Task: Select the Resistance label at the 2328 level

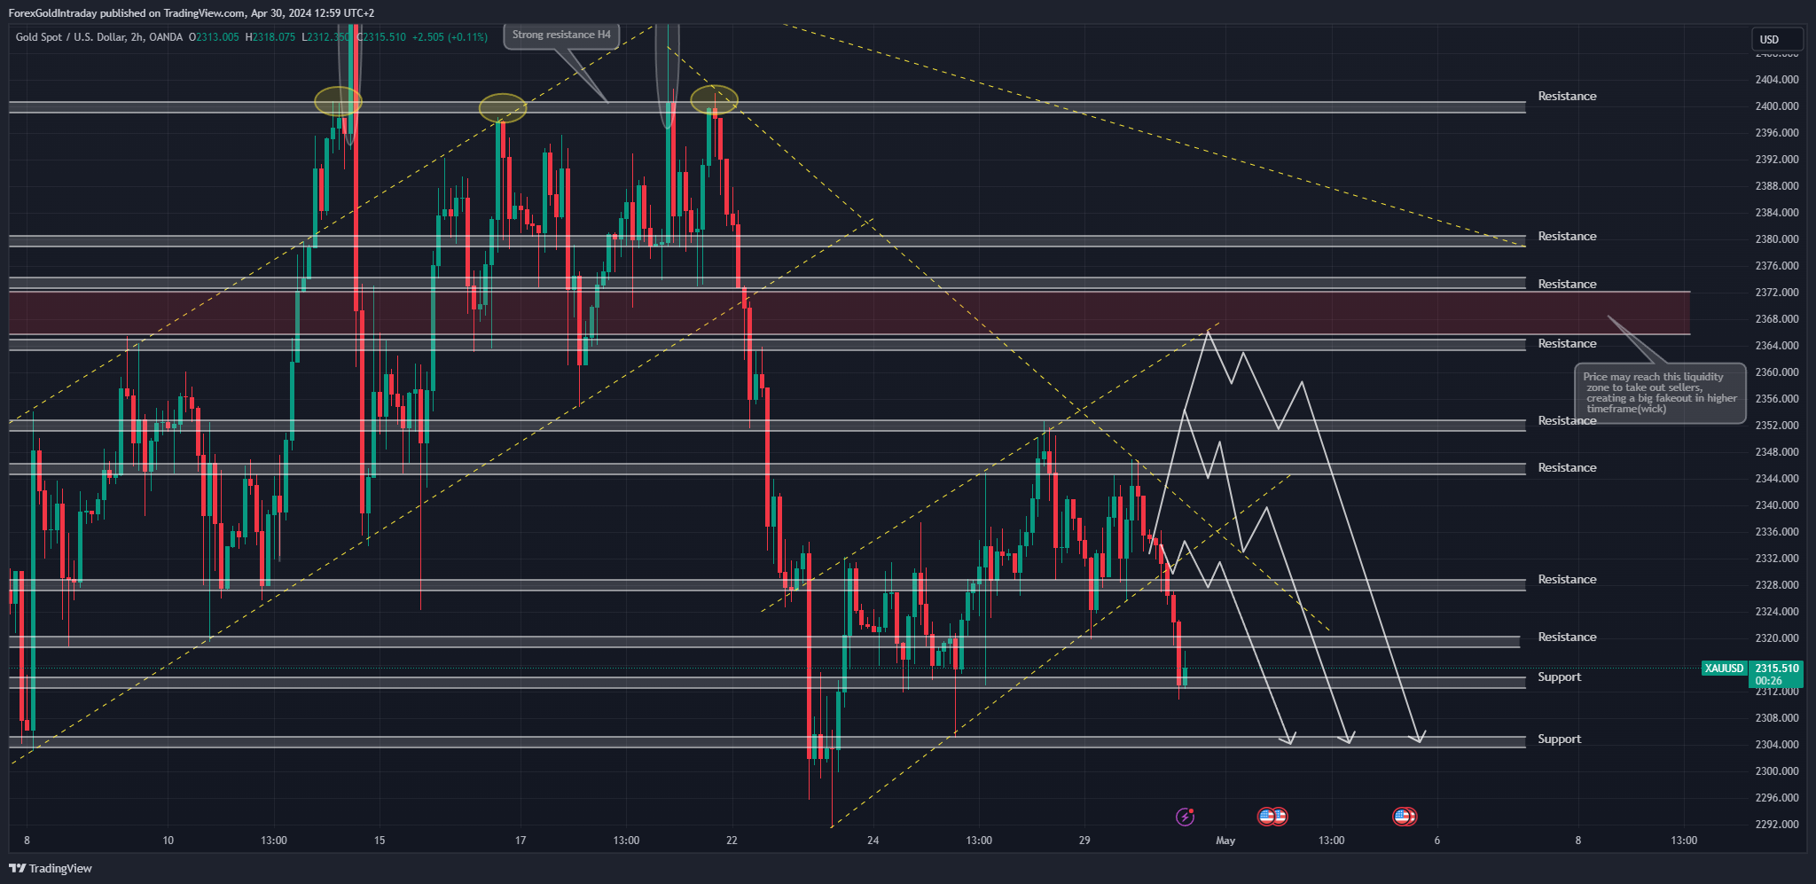Action: coord(1567,580)
